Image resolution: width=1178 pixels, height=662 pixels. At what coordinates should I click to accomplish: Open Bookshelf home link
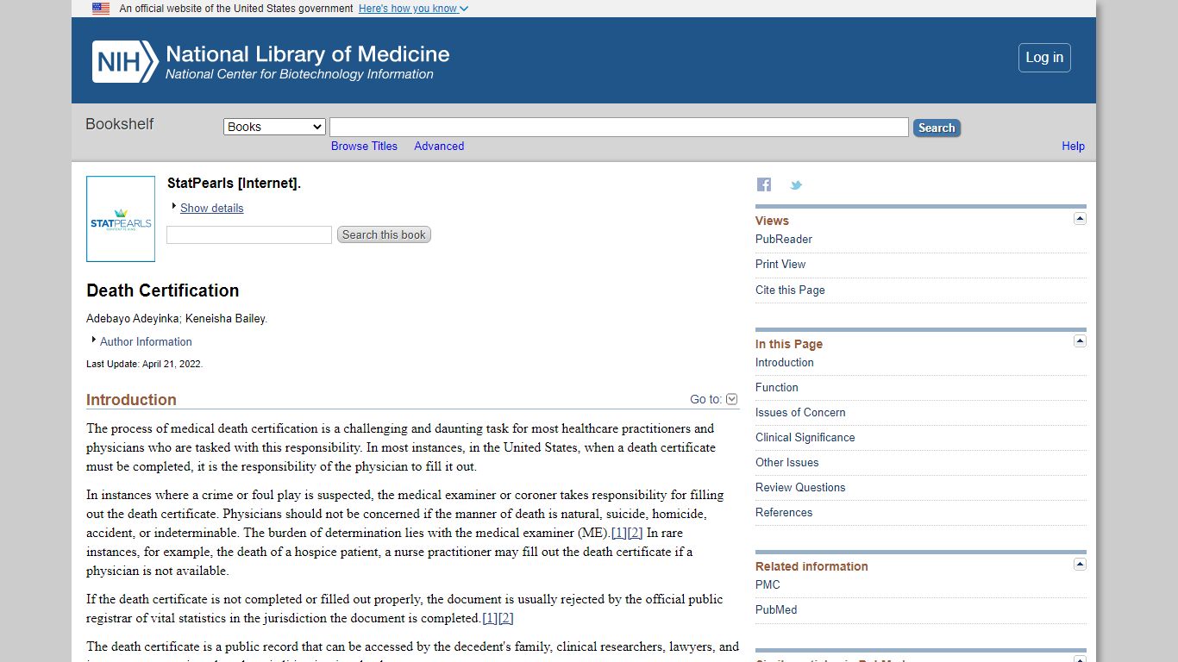(x=119, y=124)
